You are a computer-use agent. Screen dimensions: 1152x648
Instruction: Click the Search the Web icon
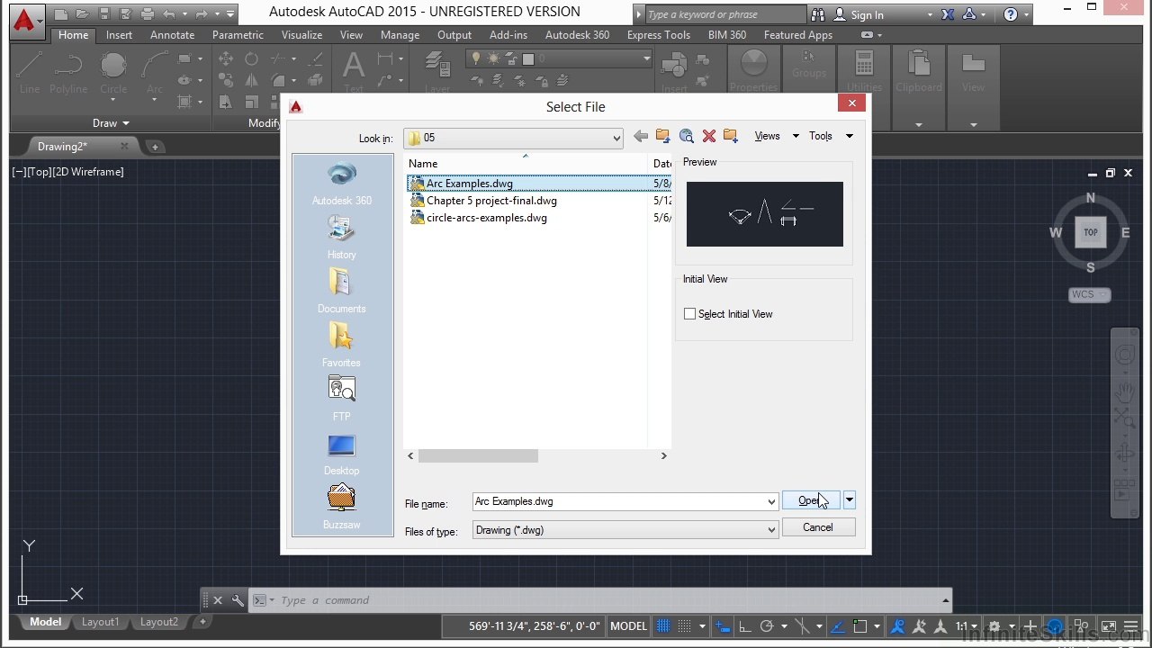[687, 136]
